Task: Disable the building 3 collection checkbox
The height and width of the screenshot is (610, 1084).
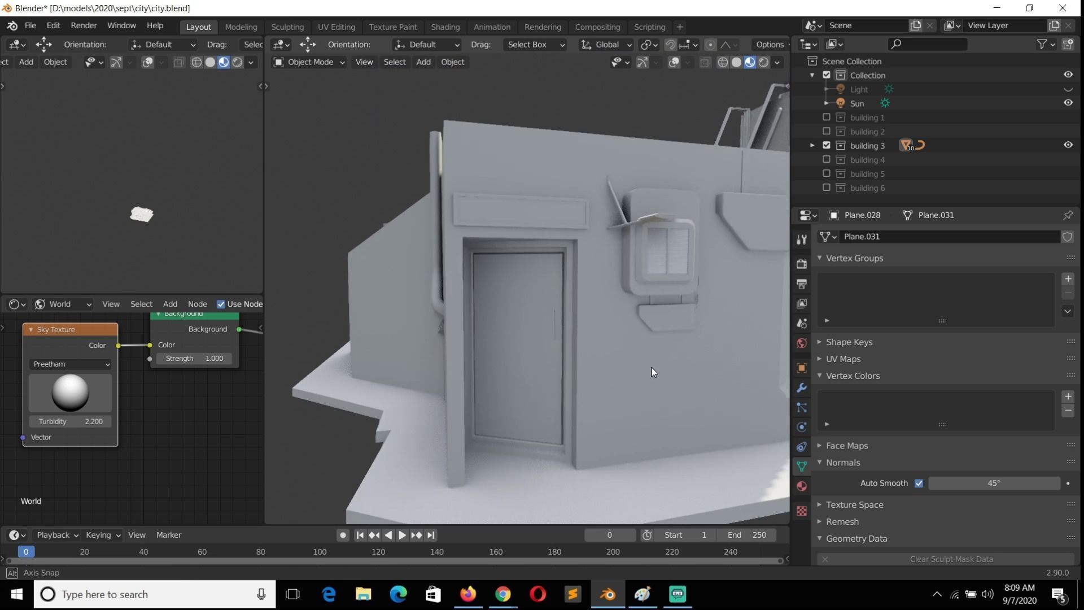Action: click(x=827, y=145)
